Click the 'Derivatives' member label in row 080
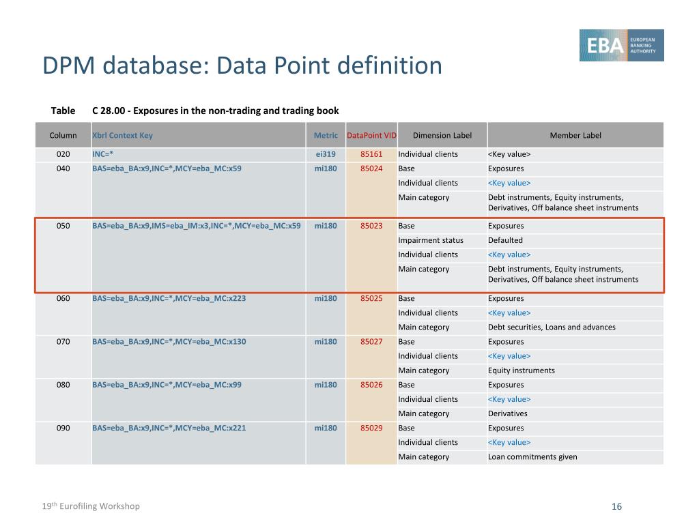 tap(507, 413)
